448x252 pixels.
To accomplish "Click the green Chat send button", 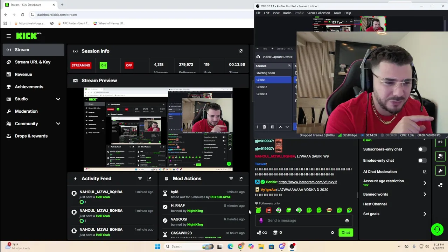I will [x=346, y=232].
